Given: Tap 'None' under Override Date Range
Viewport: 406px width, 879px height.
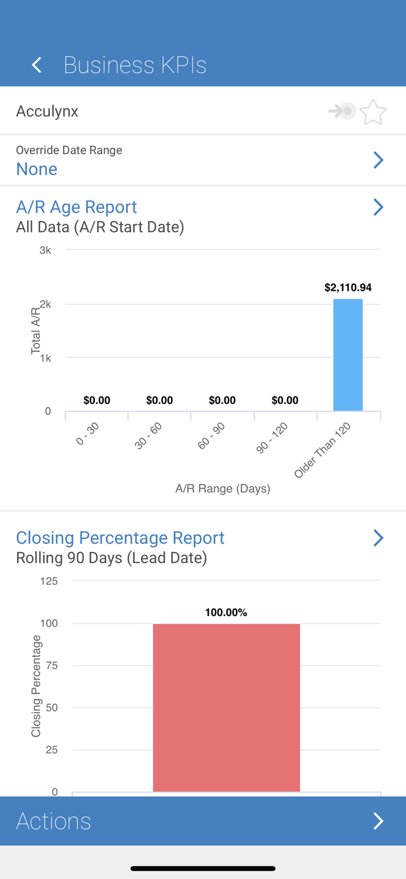Looking at the screenshot, I should click(x=36, y=169).
